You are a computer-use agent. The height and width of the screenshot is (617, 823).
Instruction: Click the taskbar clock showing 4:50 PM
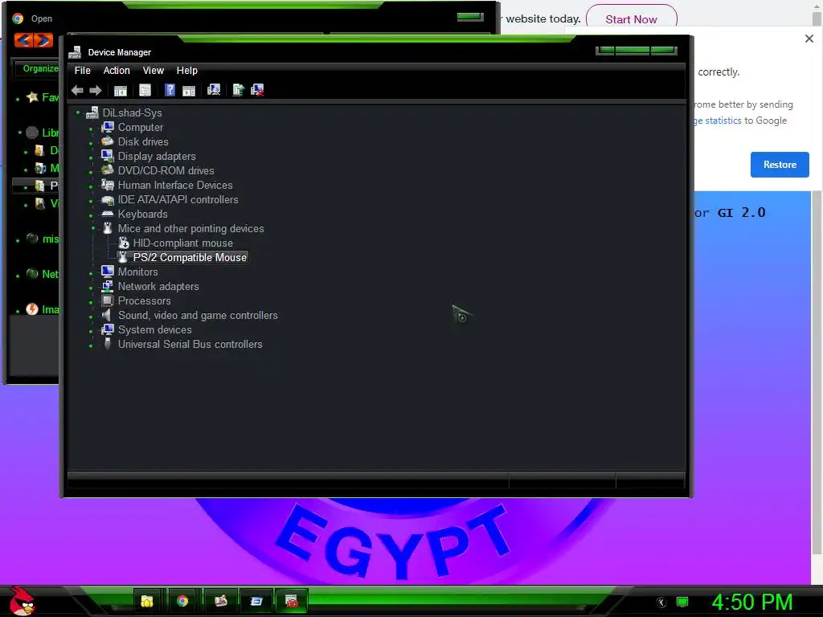751,601
